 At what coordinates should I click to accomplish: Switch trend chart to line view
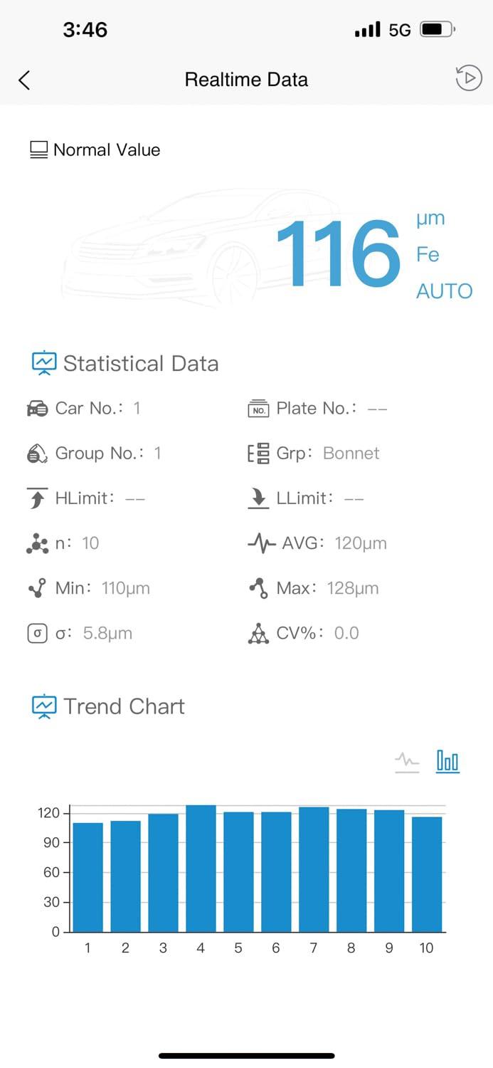(x=407, y=762)
